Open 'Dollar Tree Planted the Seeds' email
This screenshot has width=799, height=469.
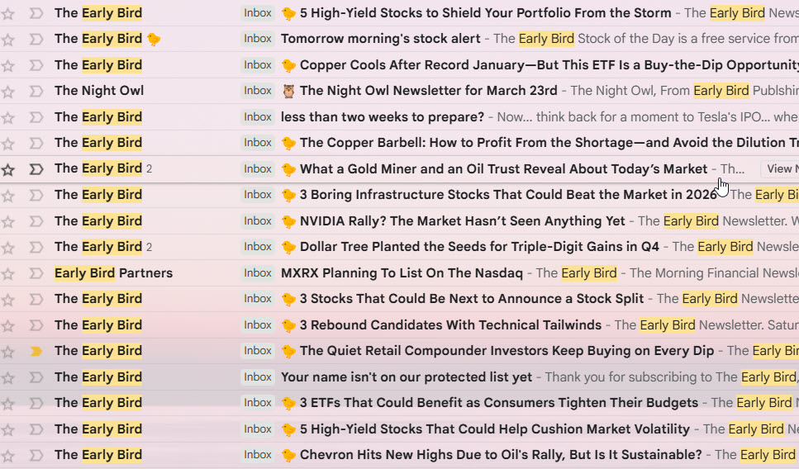(x=479, y=247)
